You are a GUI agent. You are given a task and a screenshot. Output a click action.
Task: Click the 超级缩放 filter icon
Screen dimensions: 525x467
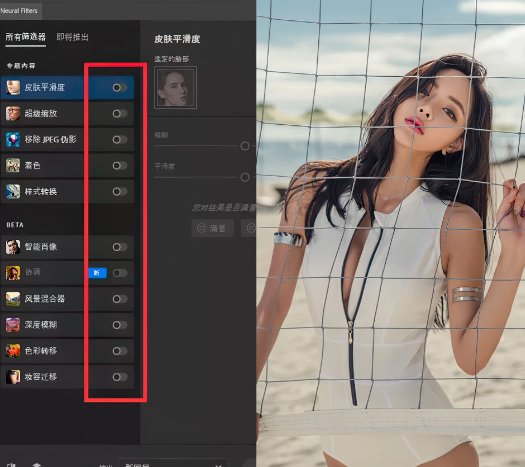tap(13, 114)
